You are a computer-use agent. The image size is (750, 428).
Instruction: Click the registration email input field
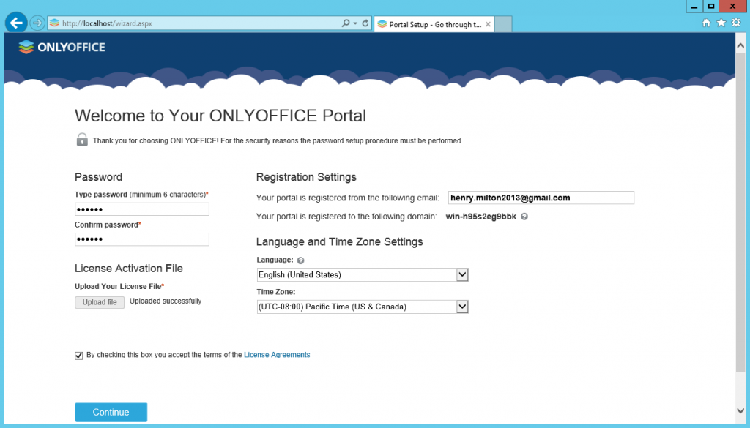point(541,198)
